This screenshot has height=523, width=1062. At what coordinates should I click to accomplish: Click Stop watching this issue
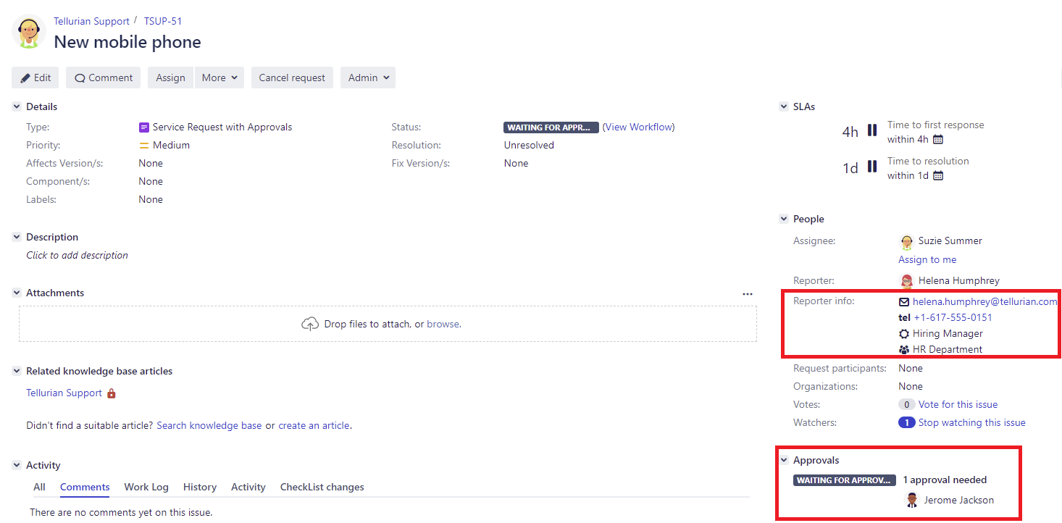click(x=971, y=423)
